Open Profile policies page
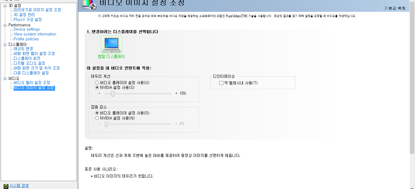Viewport: 415px width, 189px height. [26, 39]
